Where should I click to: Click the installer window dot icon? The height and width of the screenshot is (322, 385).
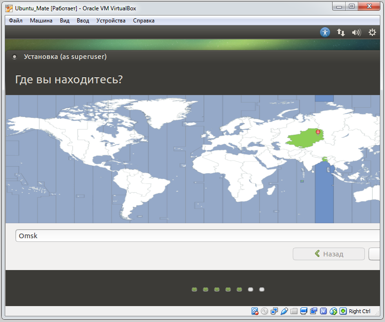pyautogui.click(x=15, y=57)
